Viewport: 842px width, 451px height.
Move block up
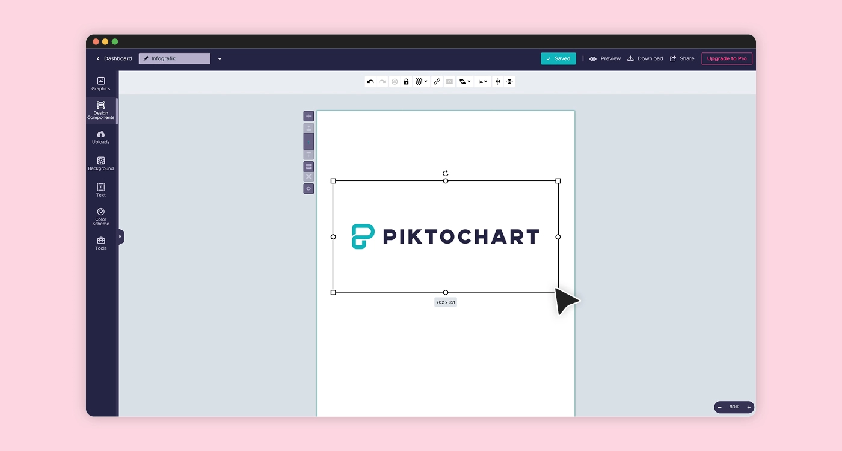[x=309, y=128]
